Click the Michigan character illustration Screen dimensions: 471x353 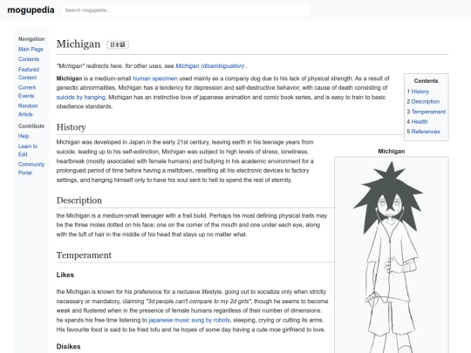point(392,255)
